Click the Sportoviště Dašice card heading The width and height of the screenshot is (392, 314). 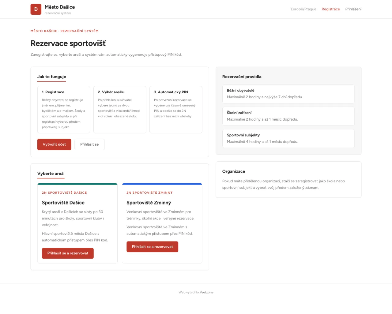[63, 203]
